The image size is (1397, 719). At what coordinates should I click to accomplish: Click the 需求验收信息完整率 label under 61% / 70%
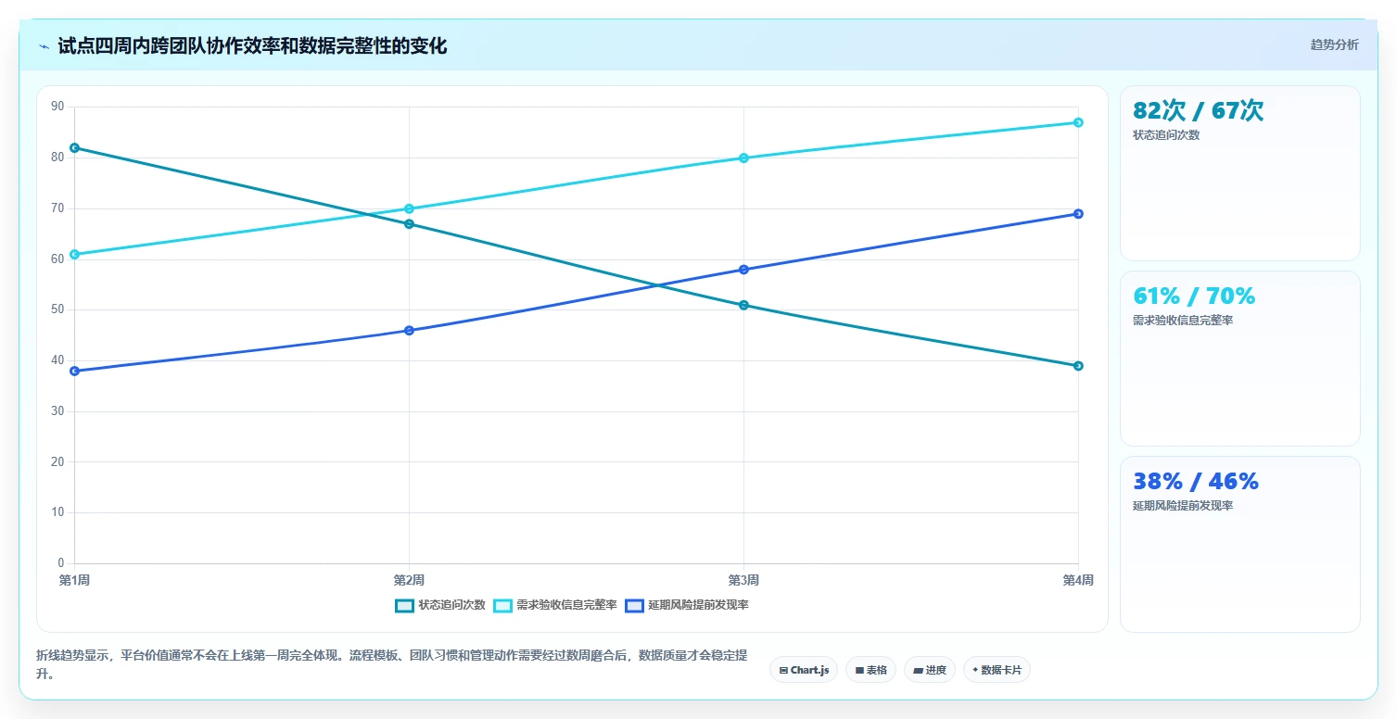click(x=1183, y=321)
